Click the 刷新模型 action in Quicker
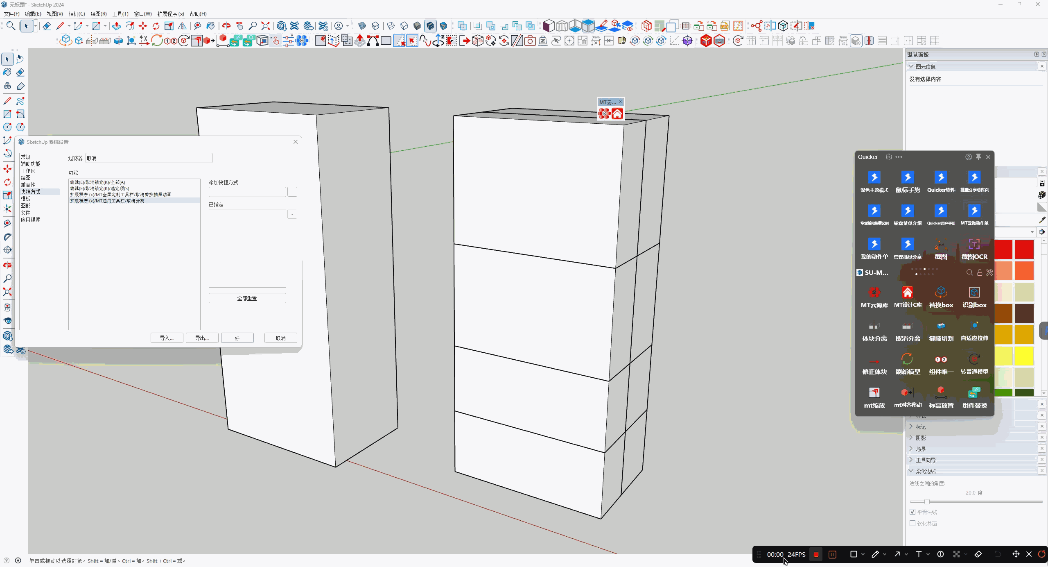This screenshot has width=1048, height=567. (908, 365)
